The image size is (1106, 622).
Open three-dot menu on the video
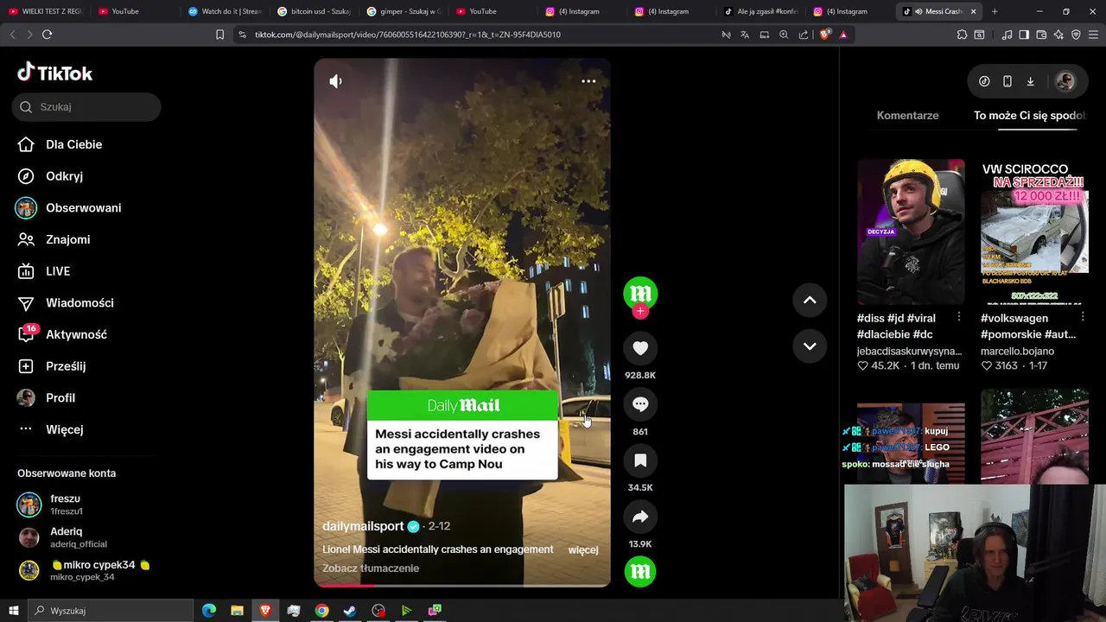coord(588,81)
